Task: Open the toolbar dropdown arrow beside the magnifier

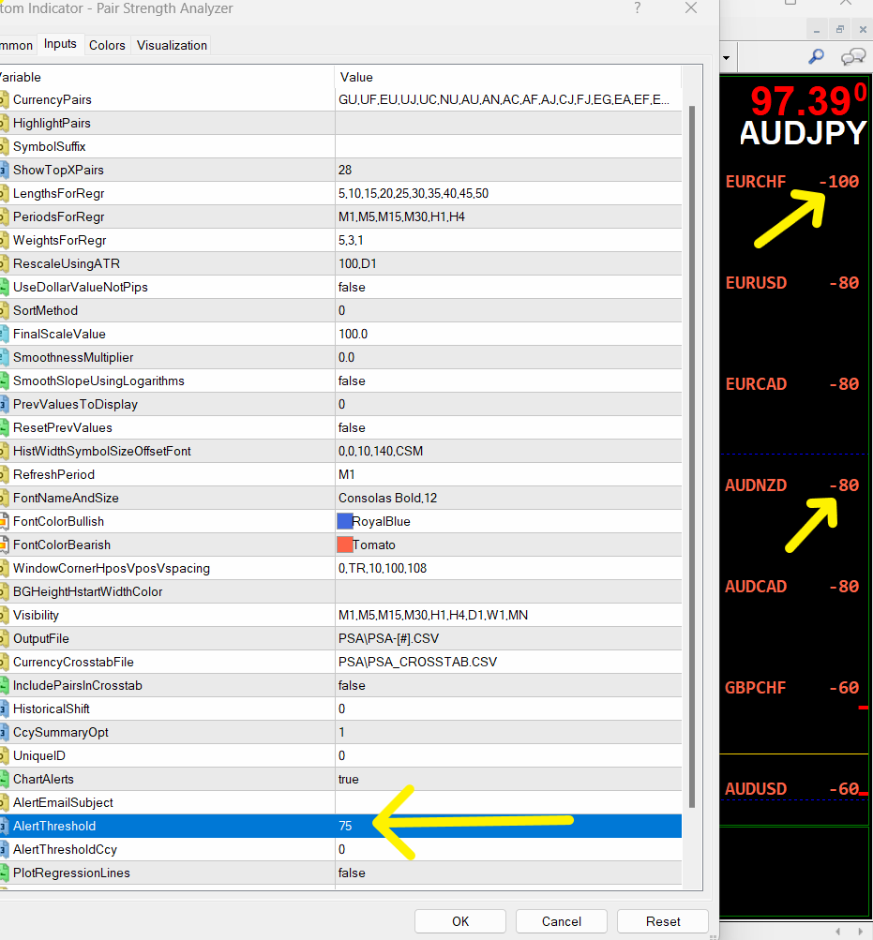Action: pos(726,58)
